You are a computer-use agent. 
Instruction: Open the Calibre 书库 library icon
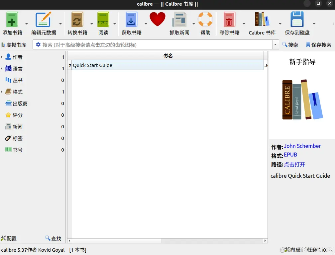(x=262, y=19)
